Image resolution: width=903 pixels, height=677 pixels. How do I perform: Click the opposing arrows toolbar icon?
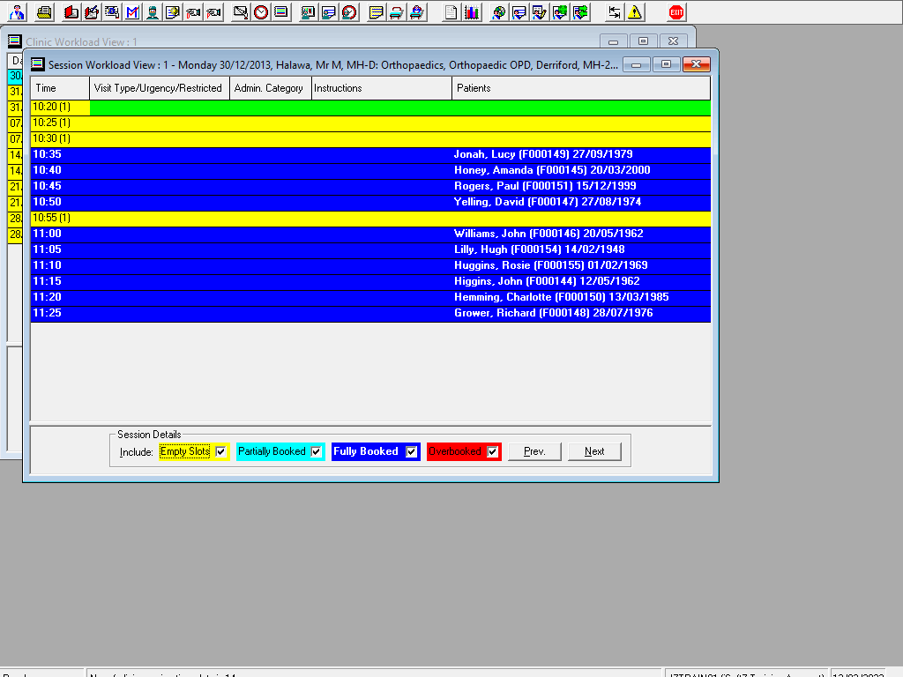(x=615, y=12)
